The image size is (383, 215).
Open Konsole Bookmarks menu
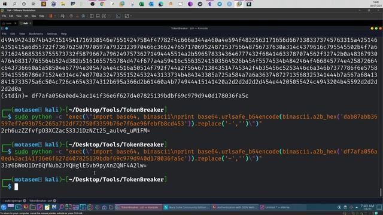pos(36,34)
